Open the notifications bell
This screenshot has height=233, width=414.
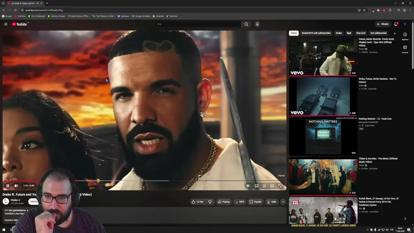pos(396,24)
